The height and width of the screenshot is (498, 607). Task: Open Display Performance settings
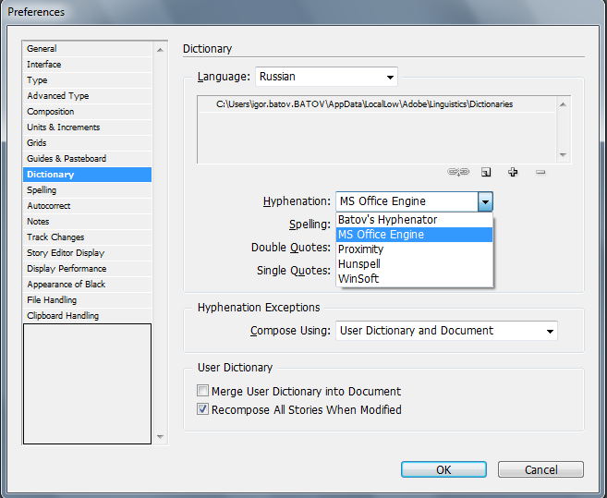point(87,268)
